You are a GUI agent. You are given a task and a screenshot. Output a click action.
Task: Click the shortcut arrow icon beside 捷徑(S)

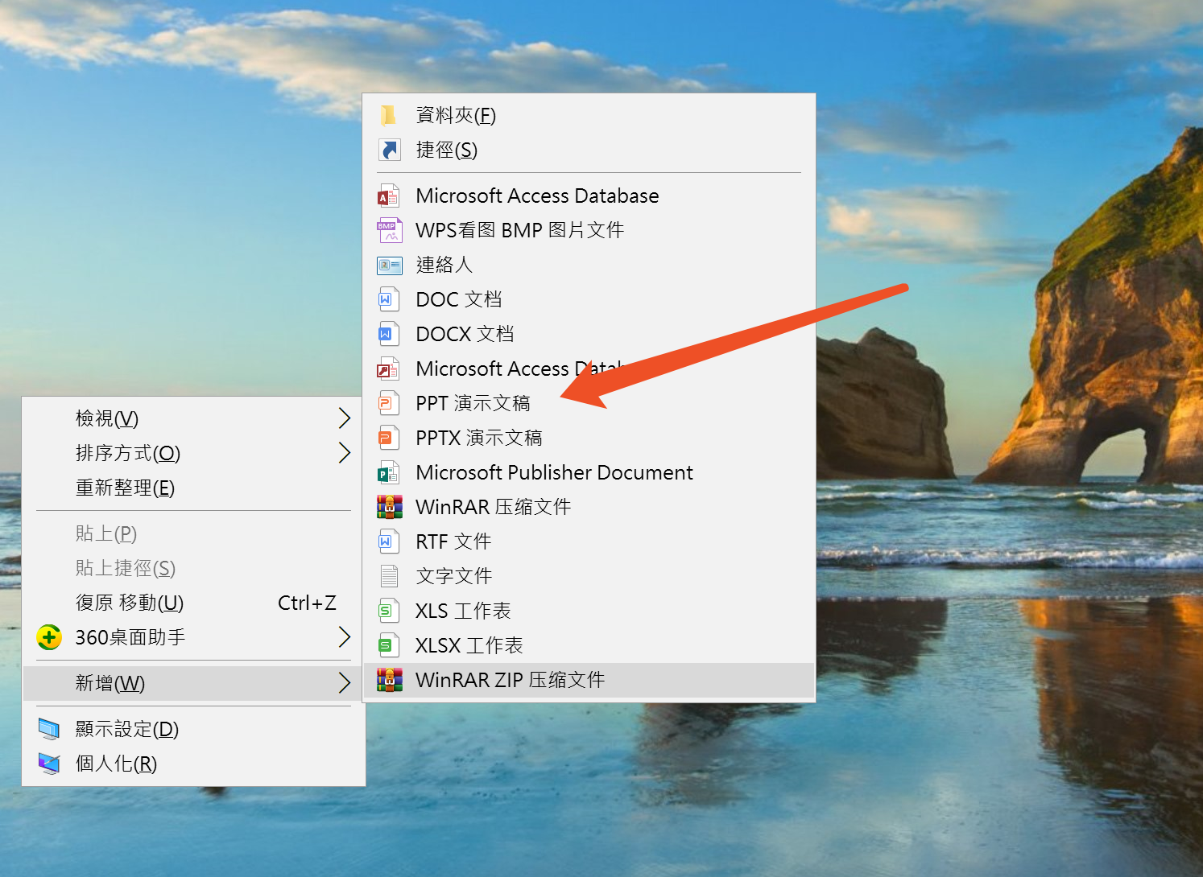[389, 150]
